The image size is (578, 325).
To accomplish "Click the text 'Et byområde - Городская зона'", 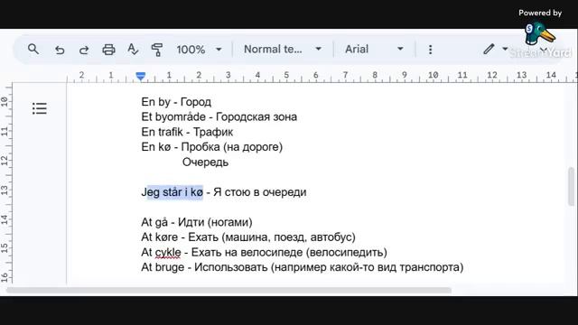I will (x=219, y=116).
